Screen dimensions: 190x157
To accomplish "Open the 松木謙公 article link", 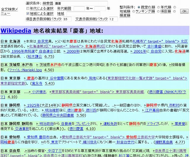I will [x=35, y=56].
